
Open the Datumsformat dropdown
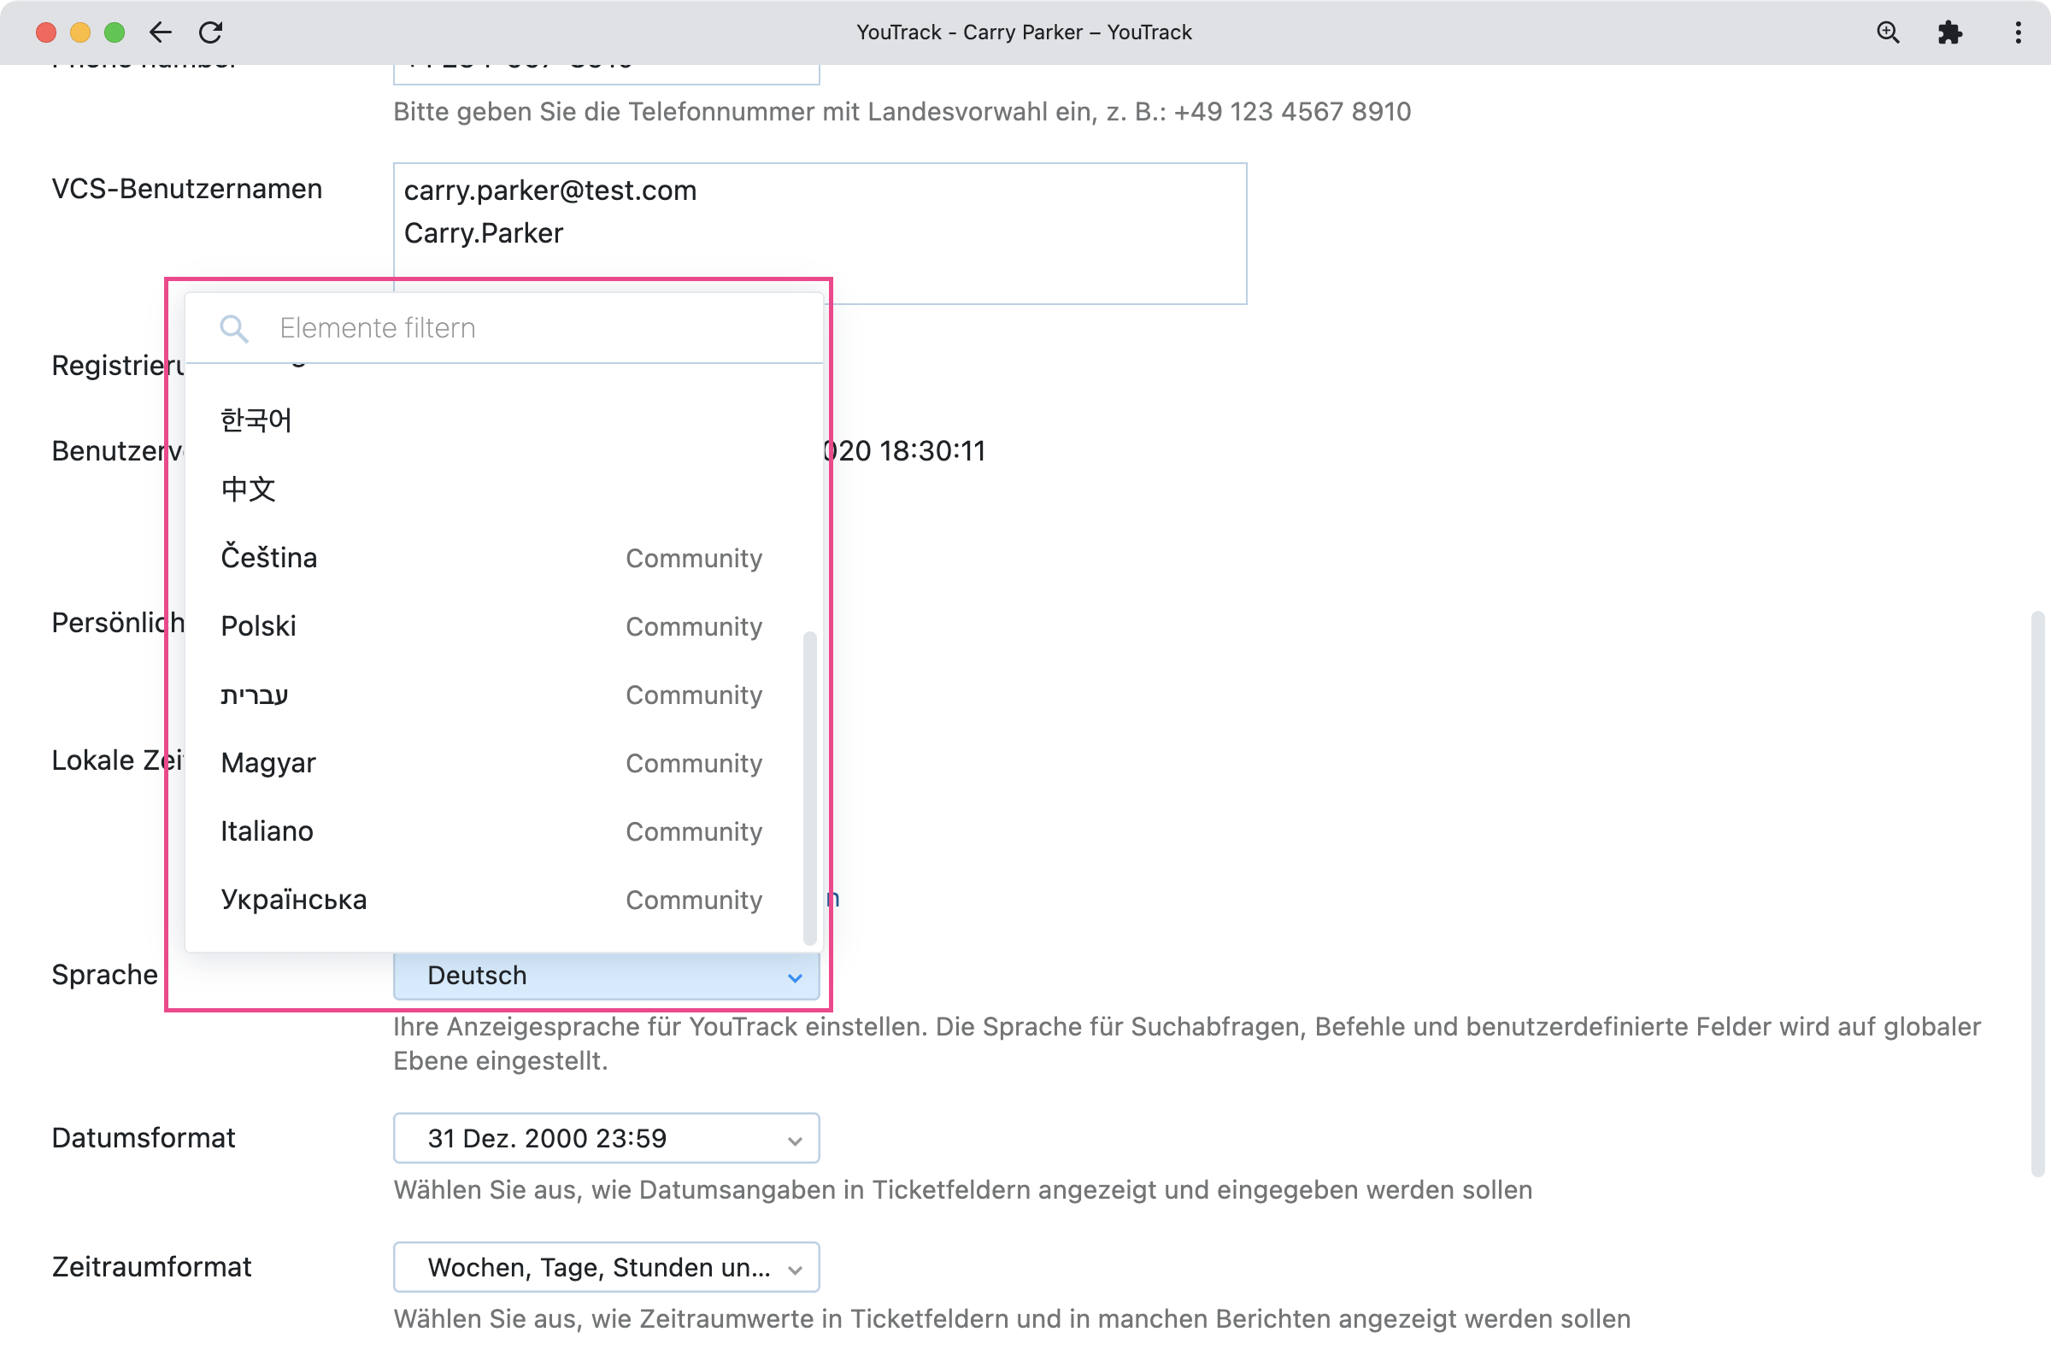coord(606,1139)
